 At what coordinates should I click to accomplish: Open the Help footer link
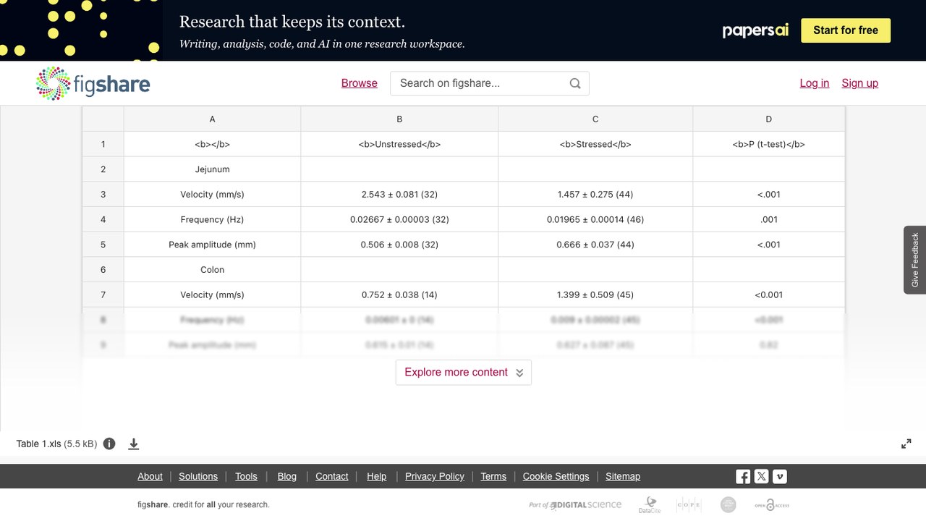click(377, 476)
